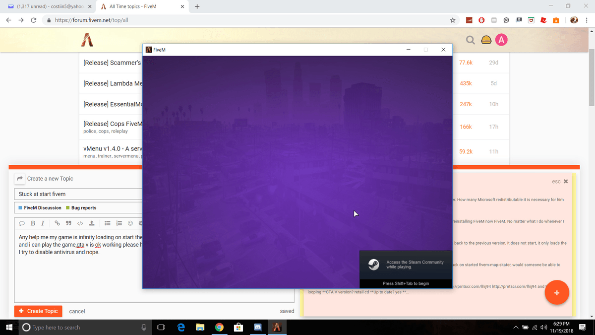Open the forum search magnifier

click(470, 40)
